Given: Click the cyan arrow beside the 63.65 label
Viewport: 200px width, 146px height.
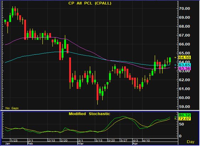Looking at the screenshot, I should (175, 65).
